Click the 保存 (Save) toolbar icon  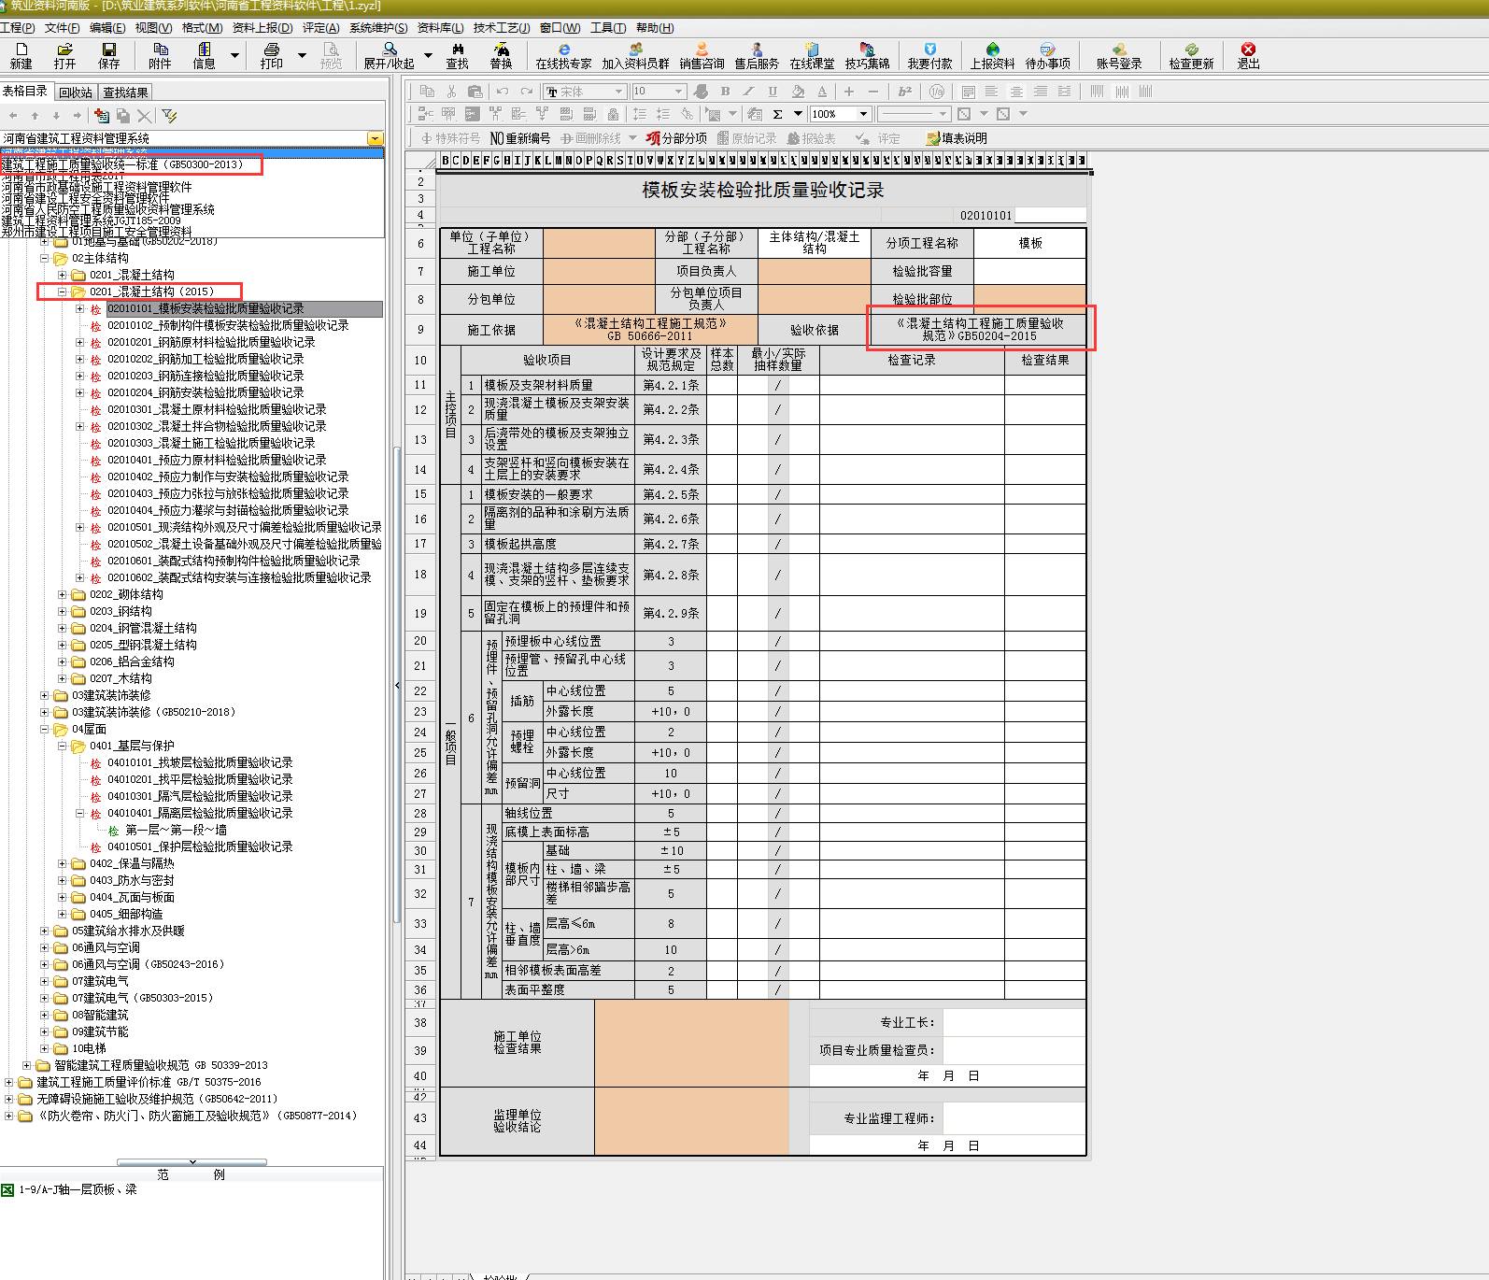(109, 56)
